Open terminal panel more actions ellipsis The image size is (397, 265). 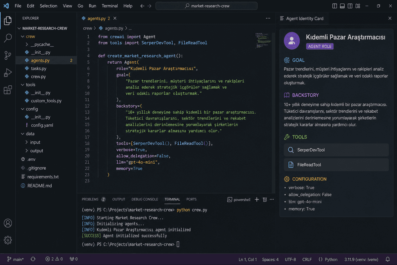click(272, 199)
